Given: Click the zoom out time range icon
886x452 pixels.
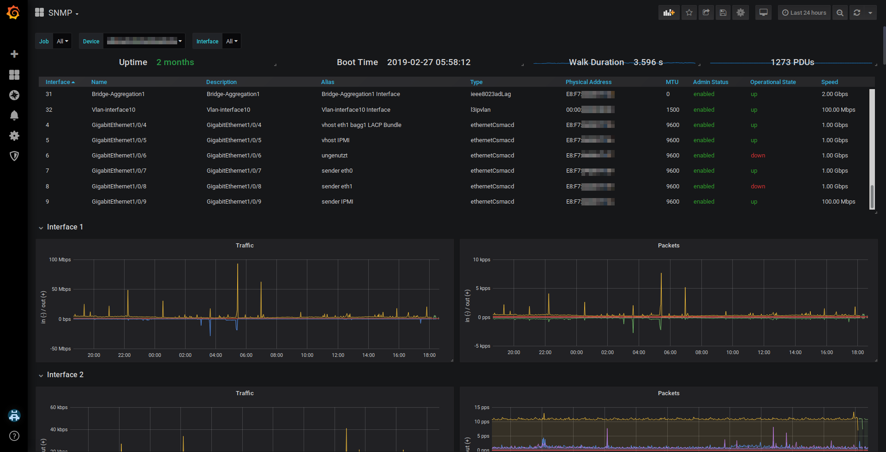Looking at the screenshot, I should [x=840, y=13].
